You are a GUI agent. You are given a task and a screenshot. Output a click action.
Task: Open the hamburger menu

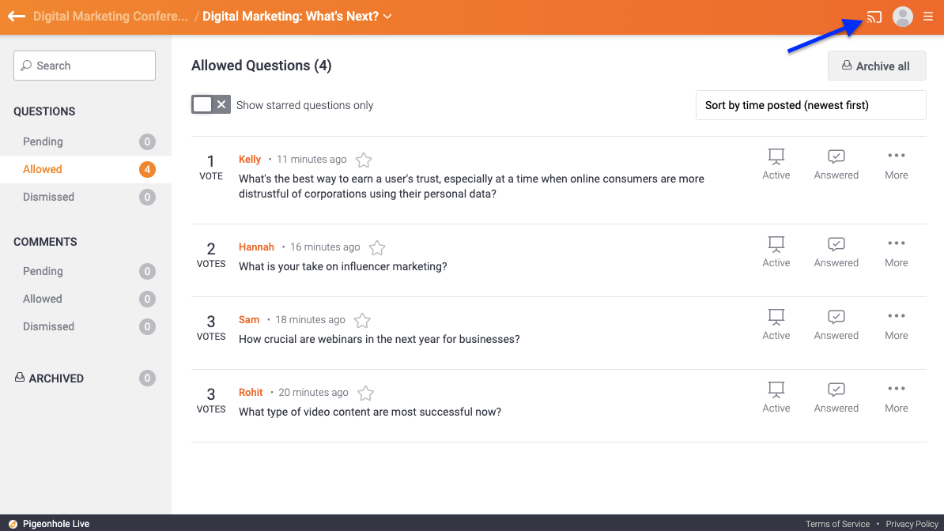[928, 17]
